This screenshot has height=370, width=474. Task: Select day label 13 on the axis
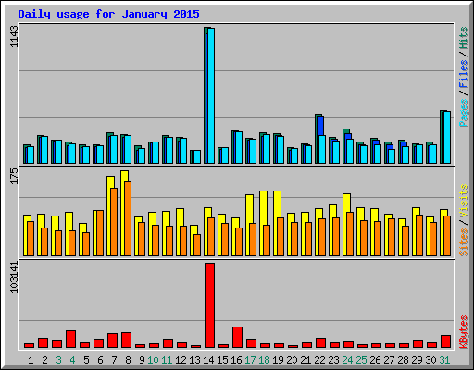coord(194,360)
